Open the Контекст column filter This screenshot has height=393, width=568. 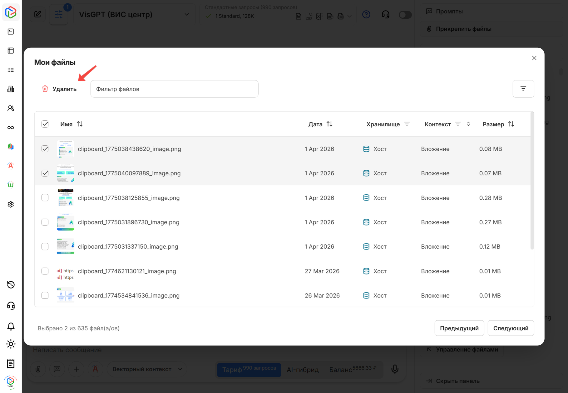(458, 124)
